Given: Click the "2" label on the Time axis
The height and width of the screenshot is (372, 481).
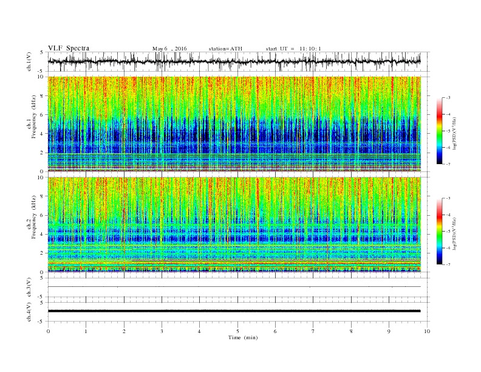Looking at the screenshot, I should click(x=124, y=331).
